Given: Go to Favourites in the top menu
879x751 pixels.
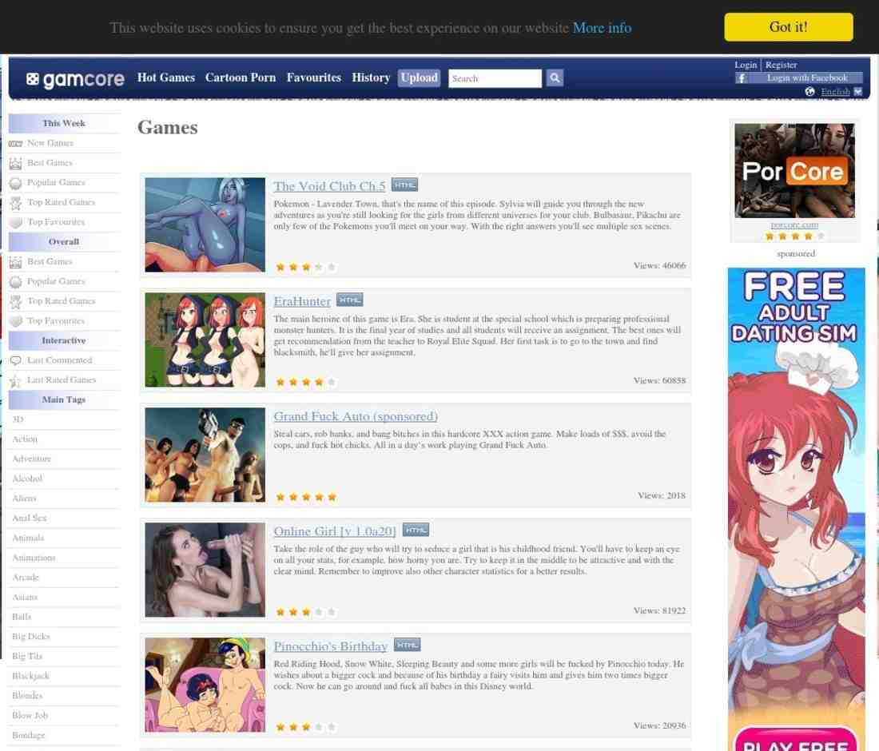Looking at the screenshot, I should [314, 77].
